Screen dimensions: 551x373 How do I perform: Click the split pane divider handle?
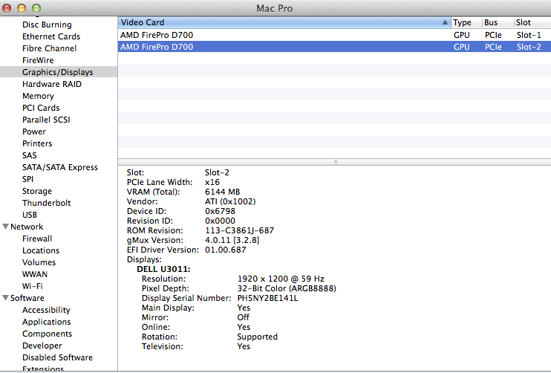(x=335, y=162)
